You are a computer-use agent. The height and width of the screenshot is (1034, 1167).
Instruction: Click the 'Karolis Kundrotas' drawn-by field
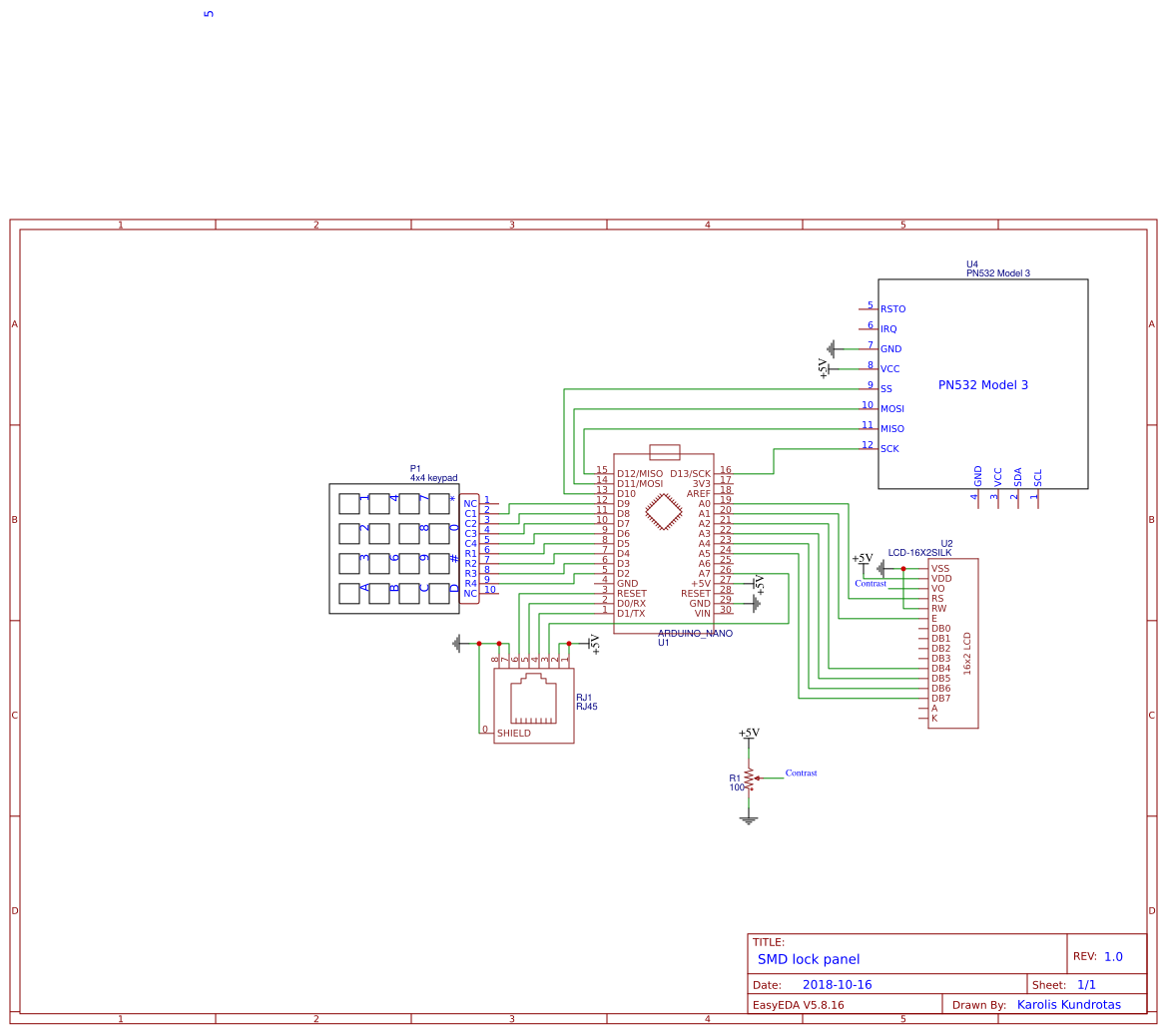[1068, 1005]
